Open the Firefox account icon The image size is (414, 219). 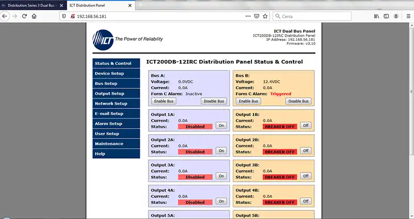(x=396, y=16)
